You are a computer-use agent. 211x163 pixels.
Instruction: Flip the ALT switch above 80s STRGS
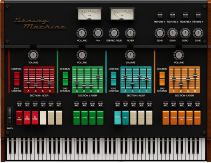click(x=35, y=104)
